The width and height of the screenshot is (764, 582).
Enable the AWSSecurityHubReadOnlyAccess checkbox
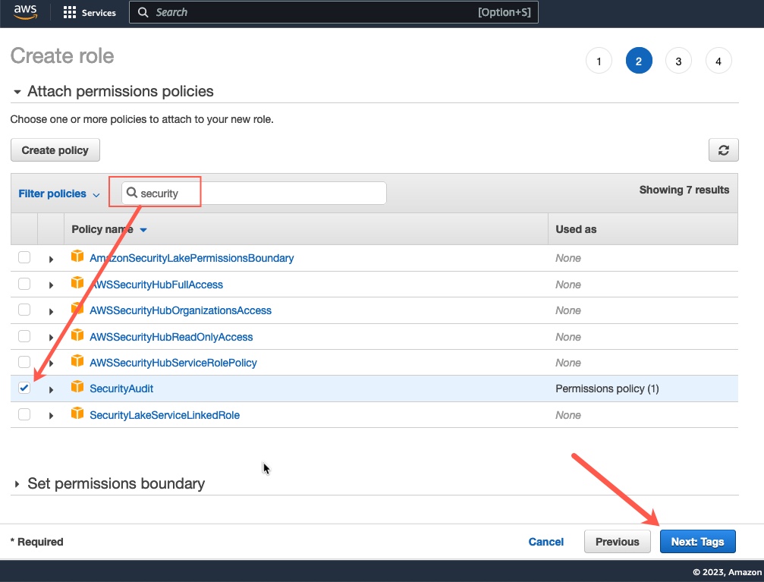pos(24,336)
